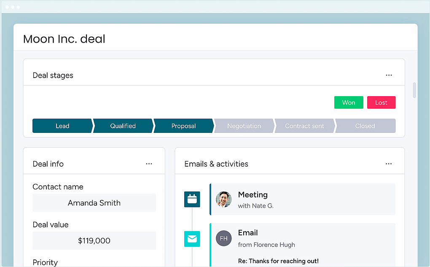Select the Proposal stage
Viewport: 430px width, 267px height.
(183, 126)
